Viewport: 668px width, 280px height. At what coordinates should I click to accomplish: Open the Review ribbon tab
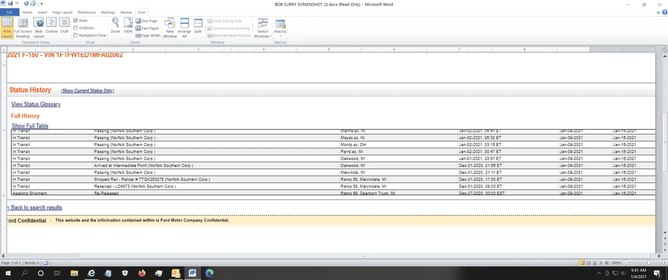pyautogui.click(x=126, y=12)
